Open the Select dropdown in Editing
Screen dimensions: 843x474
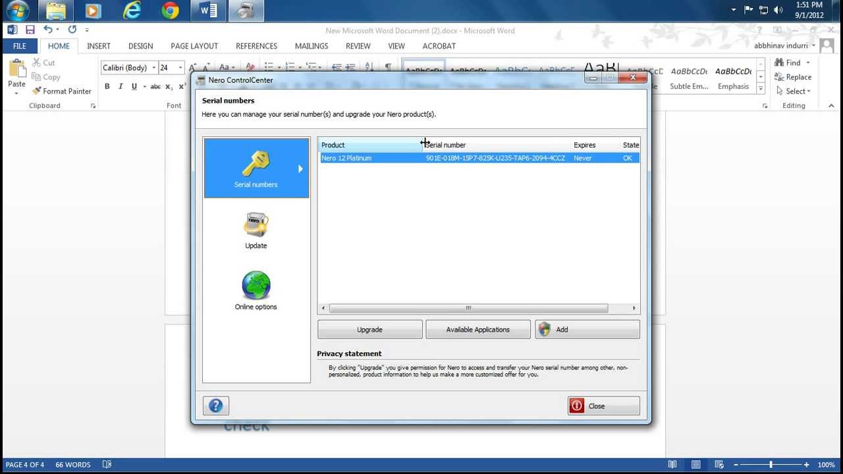pos(793,92)
